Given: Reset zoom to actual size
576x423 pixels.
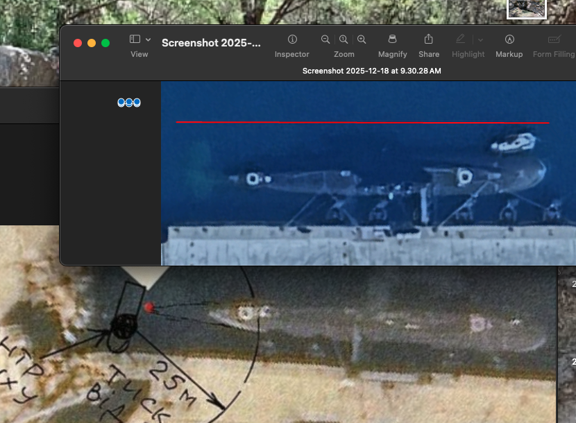Looking at the screenshot, I should [x=344, y=40].
